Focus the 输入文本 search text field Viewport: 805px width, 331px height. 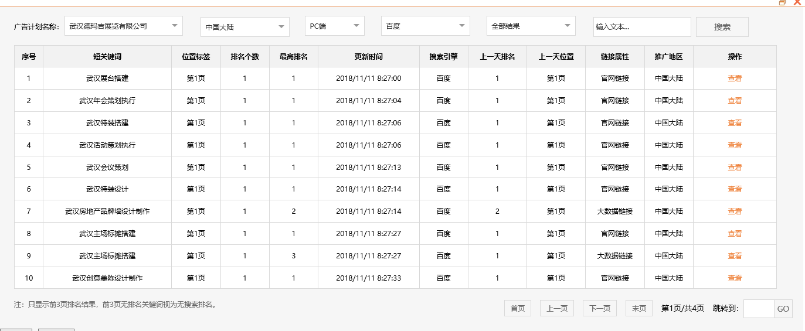pos(642,27)
